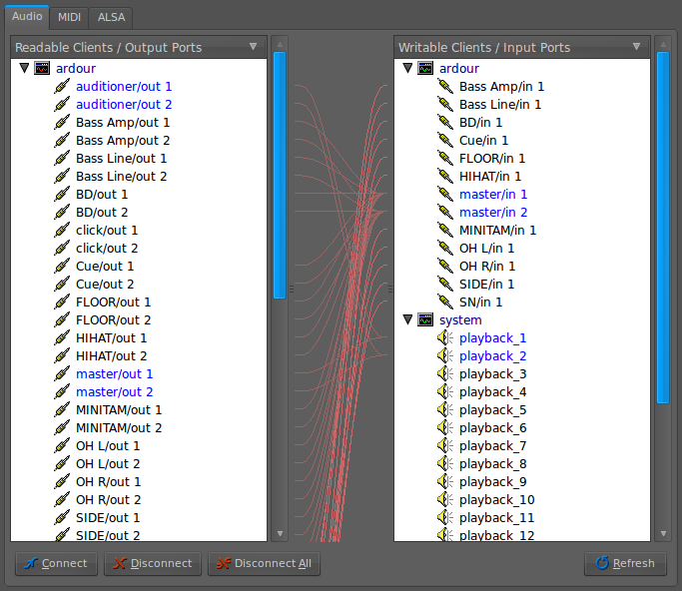Click plug icon for OH L/out 1
The image size is (682, 591).
tap(62, 446)
